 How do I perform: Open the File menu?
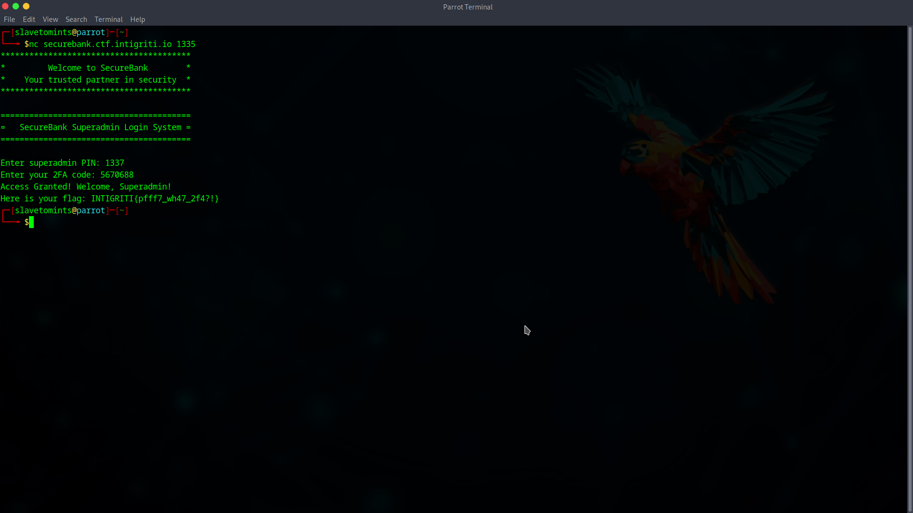10,19
